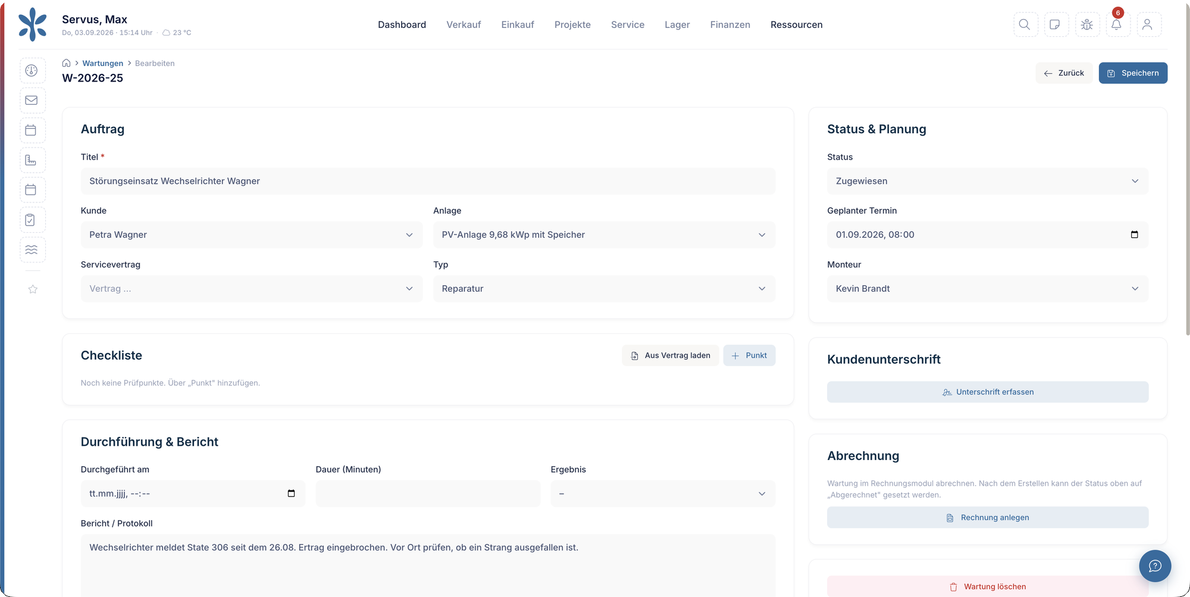Go to the Dashboard menu

(x=402, y=24)
